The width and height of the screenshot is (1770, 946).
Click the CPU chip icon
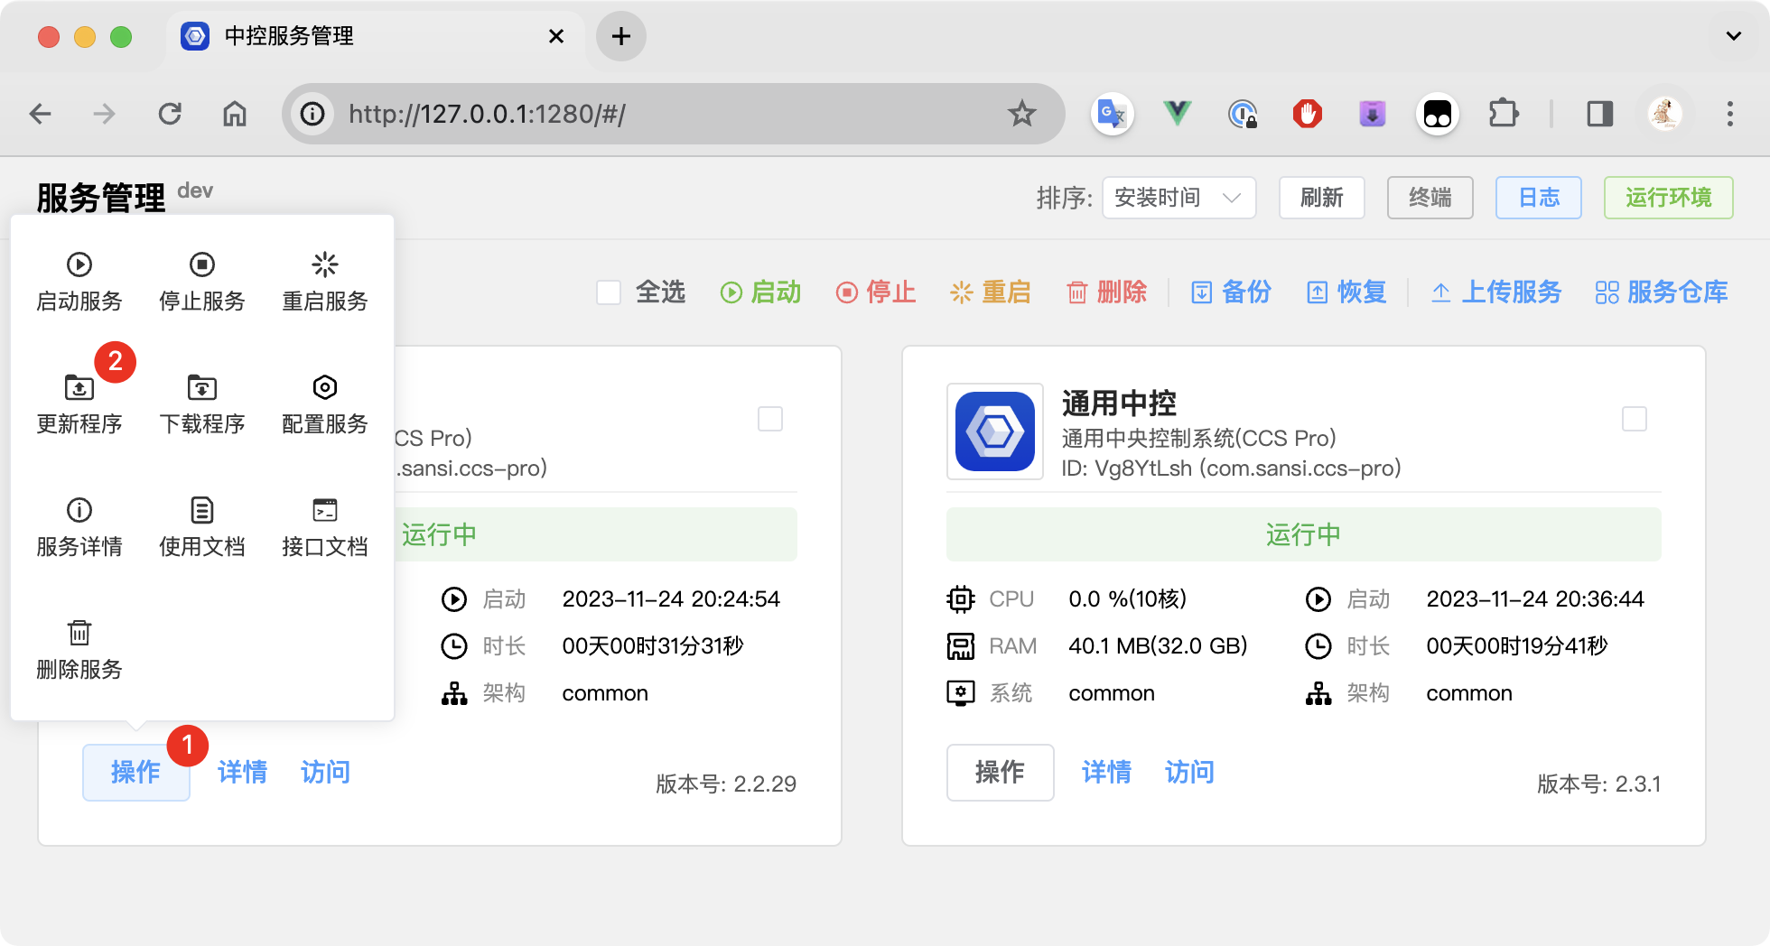tap(961, 599)
